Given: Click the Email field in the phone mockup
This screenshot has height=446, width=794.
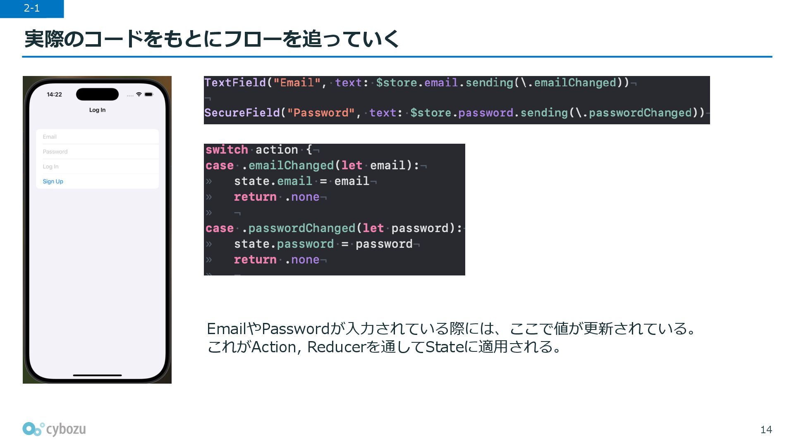Looking at the screenshot, I should click(97, 137).
